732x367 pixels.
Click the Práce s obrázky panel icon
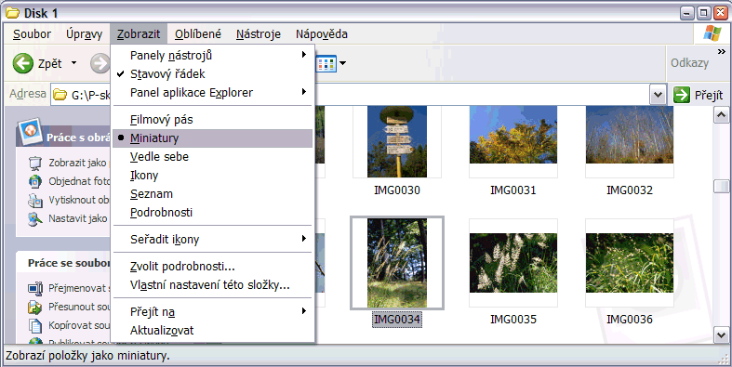coord(30,131)
